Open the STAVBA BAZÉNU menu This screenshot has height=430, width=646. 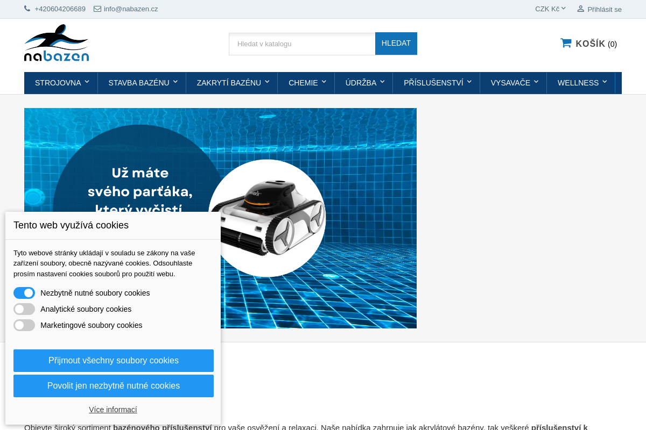[x=139, y=83]
